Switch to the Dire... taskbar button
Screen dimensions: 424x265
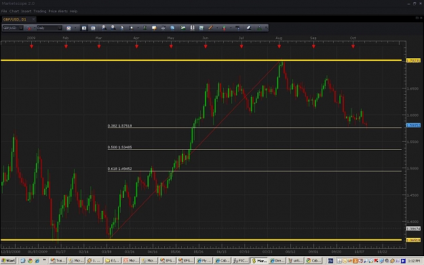click(x=277, y=261)
